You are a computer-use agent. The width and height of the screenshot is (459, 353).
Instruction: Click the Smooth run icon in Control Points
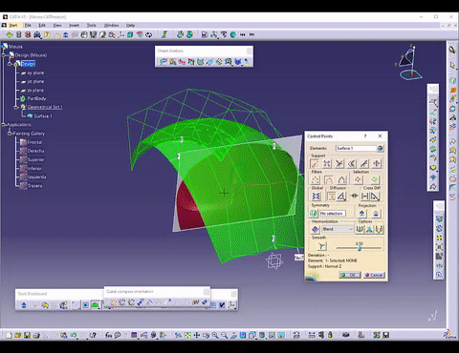[x=321, y=246]
